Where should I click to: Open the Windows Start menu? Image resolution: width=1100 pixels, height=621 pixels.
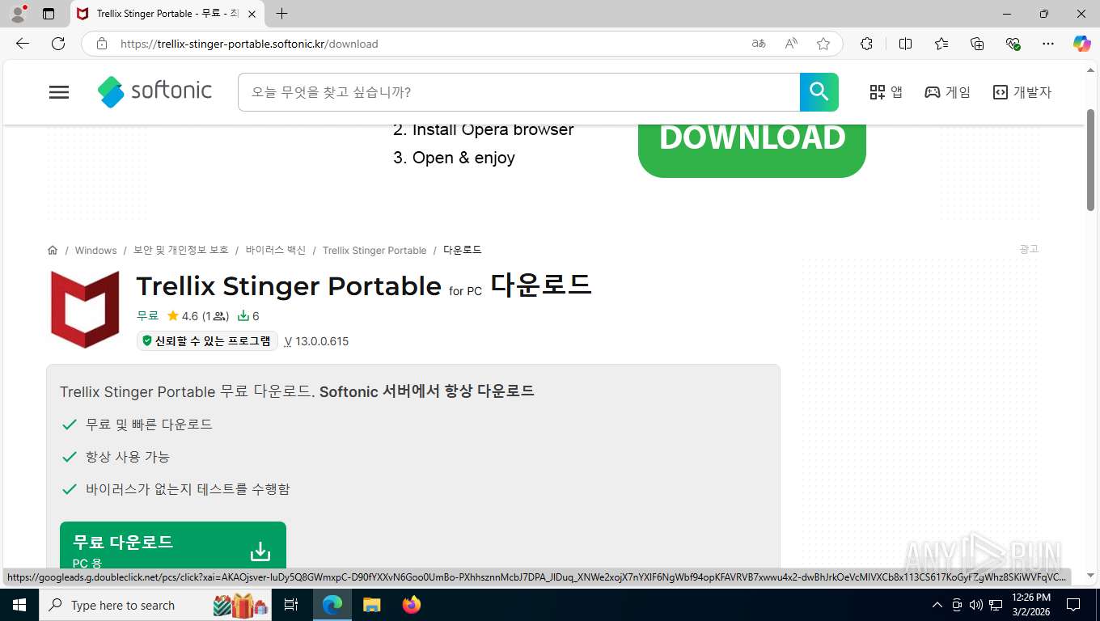coord(19,605)
